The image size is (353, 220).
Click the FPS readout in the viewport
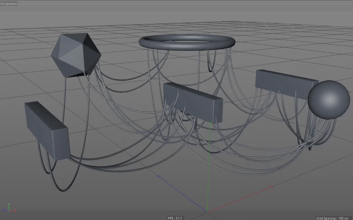[x=175, y=218]
